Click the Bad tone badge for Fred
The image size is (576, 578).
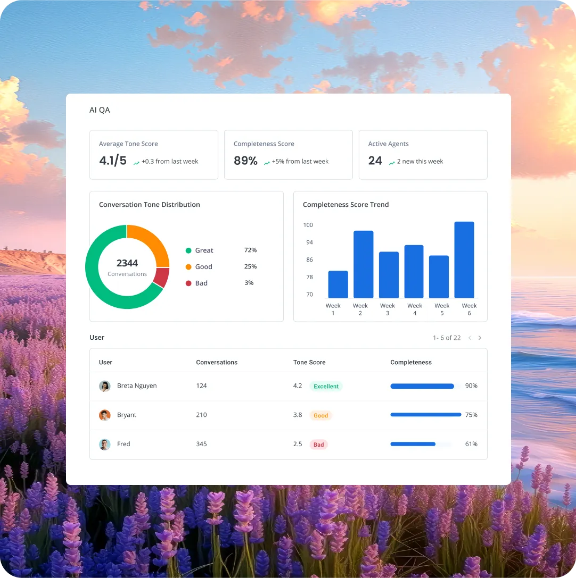tap(318, 445)
